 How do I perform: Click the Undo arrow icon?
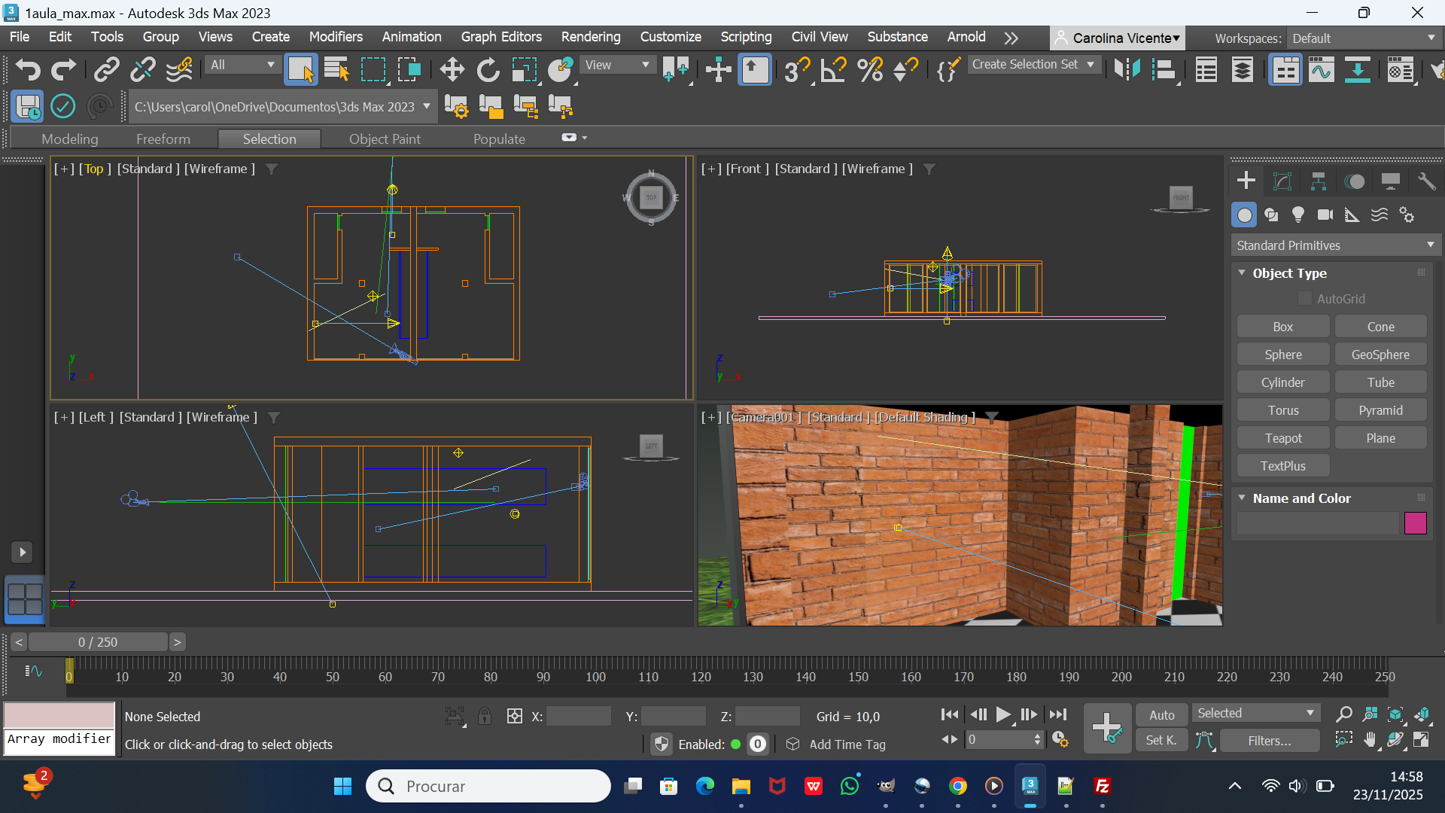[28, 69]
